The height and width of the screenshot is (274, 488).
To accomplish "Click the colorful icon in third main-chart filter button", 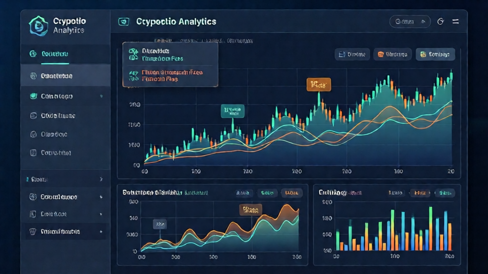I will point(423,54).
